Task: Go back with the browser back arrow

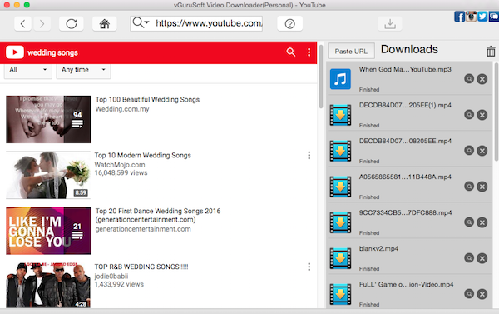Action: (22, 23)
